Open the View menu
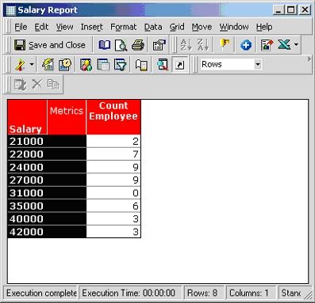Image resolution: width=315 pixels, height=303 pixels. tap(64, 27)
